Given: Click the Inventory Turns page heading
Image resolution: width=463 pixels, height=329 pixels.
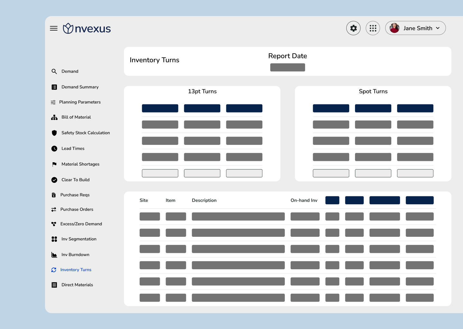Looking at the screenshot, I should (x=155, y=60).
